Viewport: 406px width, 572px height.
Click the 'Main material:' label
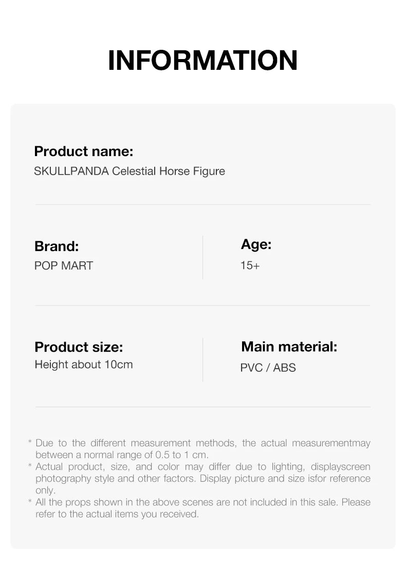[289, 347]
